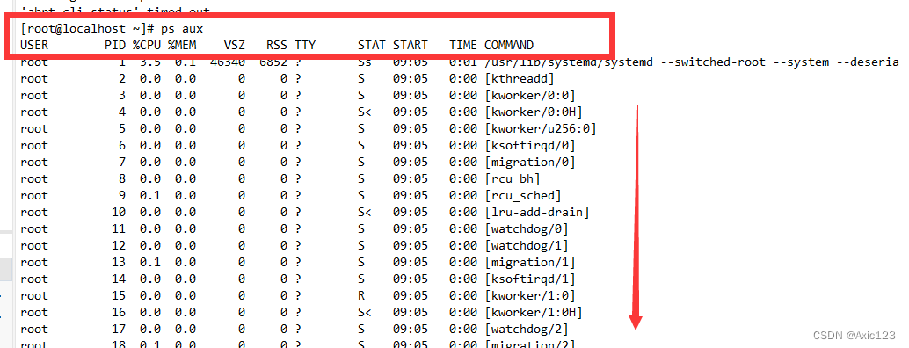Click the ? TTY value in migration/0 row

[298, 162]
